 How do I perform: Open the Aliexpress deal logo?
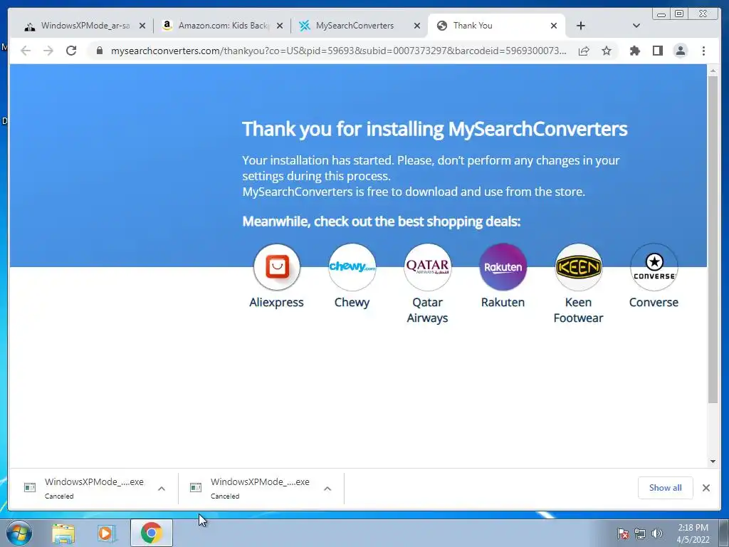pyautogui.click(x=277, y=267)
